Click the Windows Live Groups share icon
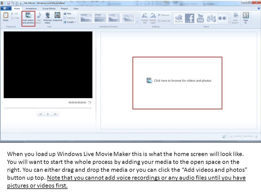Viewport: 261px width, 196px height. point(211,18)
